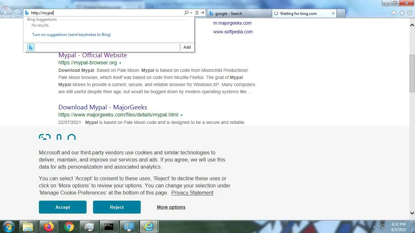
Task: Expand the arrow beside majorgeeks.com URL
Action: click(181, 115)
